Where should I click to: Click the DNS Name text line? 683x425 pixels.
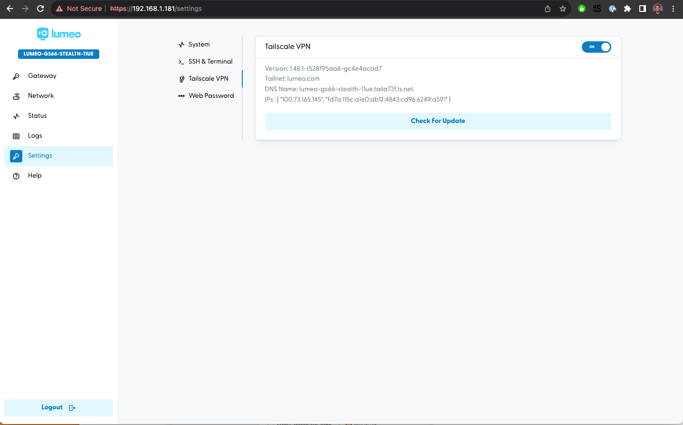[x=340, y=89]
